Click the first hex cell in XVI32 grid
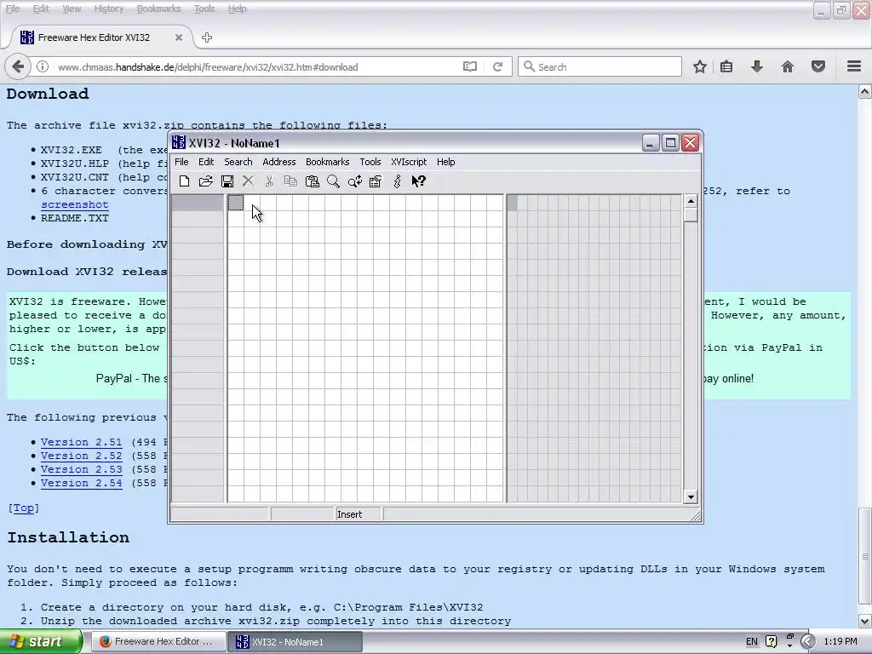Image resolution: width=872 pixels, height=654 pixels. click(x=236, y=203)
